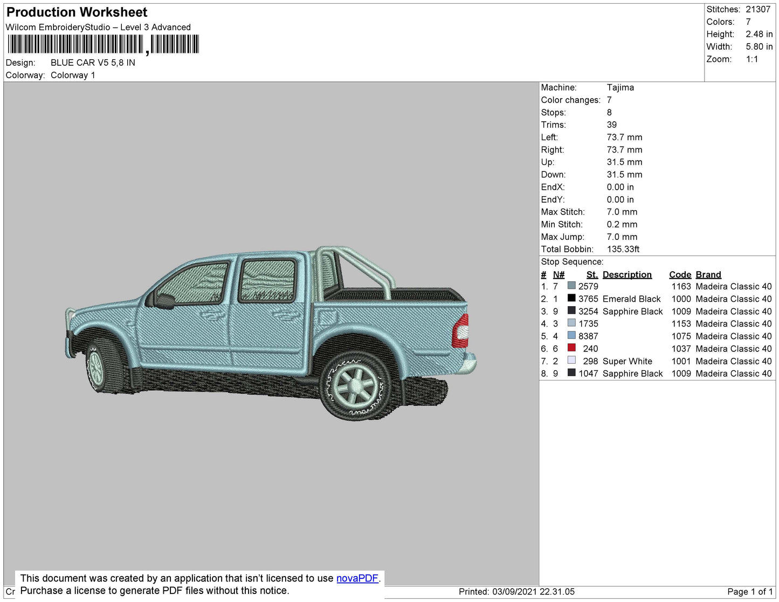Image resolution: width=779 pixels, height=602 pixels.
Task: Click the Total Bobbin value 135.33ft
Action: pyautogui.click(x=623, y=249)
